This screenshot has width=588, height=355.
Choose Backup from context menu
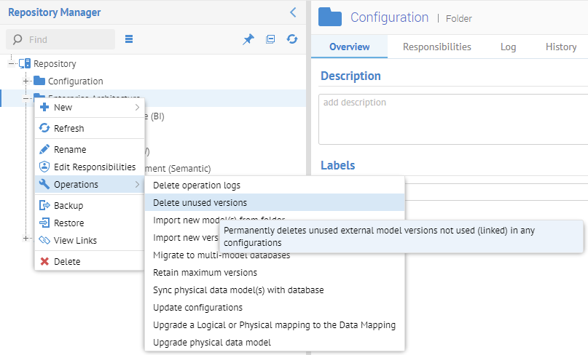click(x=68, y=206)
